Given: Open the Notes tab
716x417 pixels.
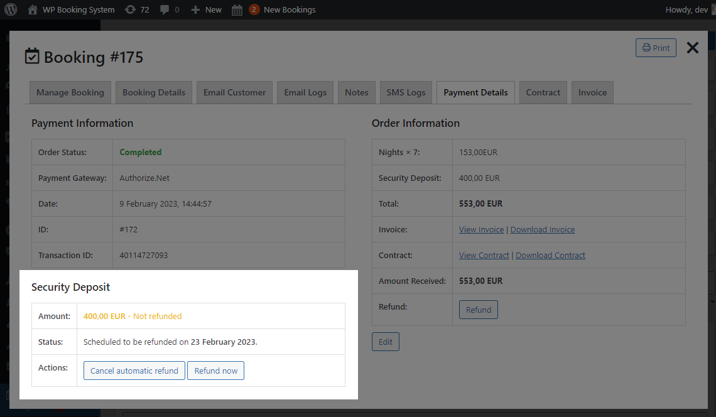Looking at the screenshot, I should coord(357,92).
